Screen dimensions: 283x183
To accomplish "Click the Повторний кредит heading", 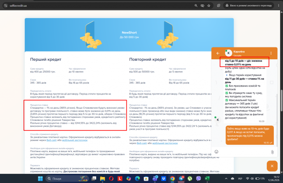I will pyautogui.click(x=148, y=59).
